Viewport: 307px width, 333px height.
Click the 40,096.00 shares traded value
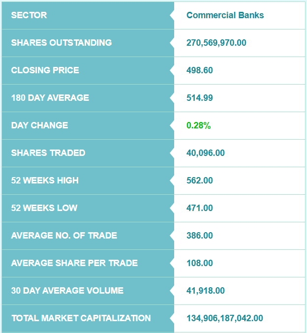[205, 153]
